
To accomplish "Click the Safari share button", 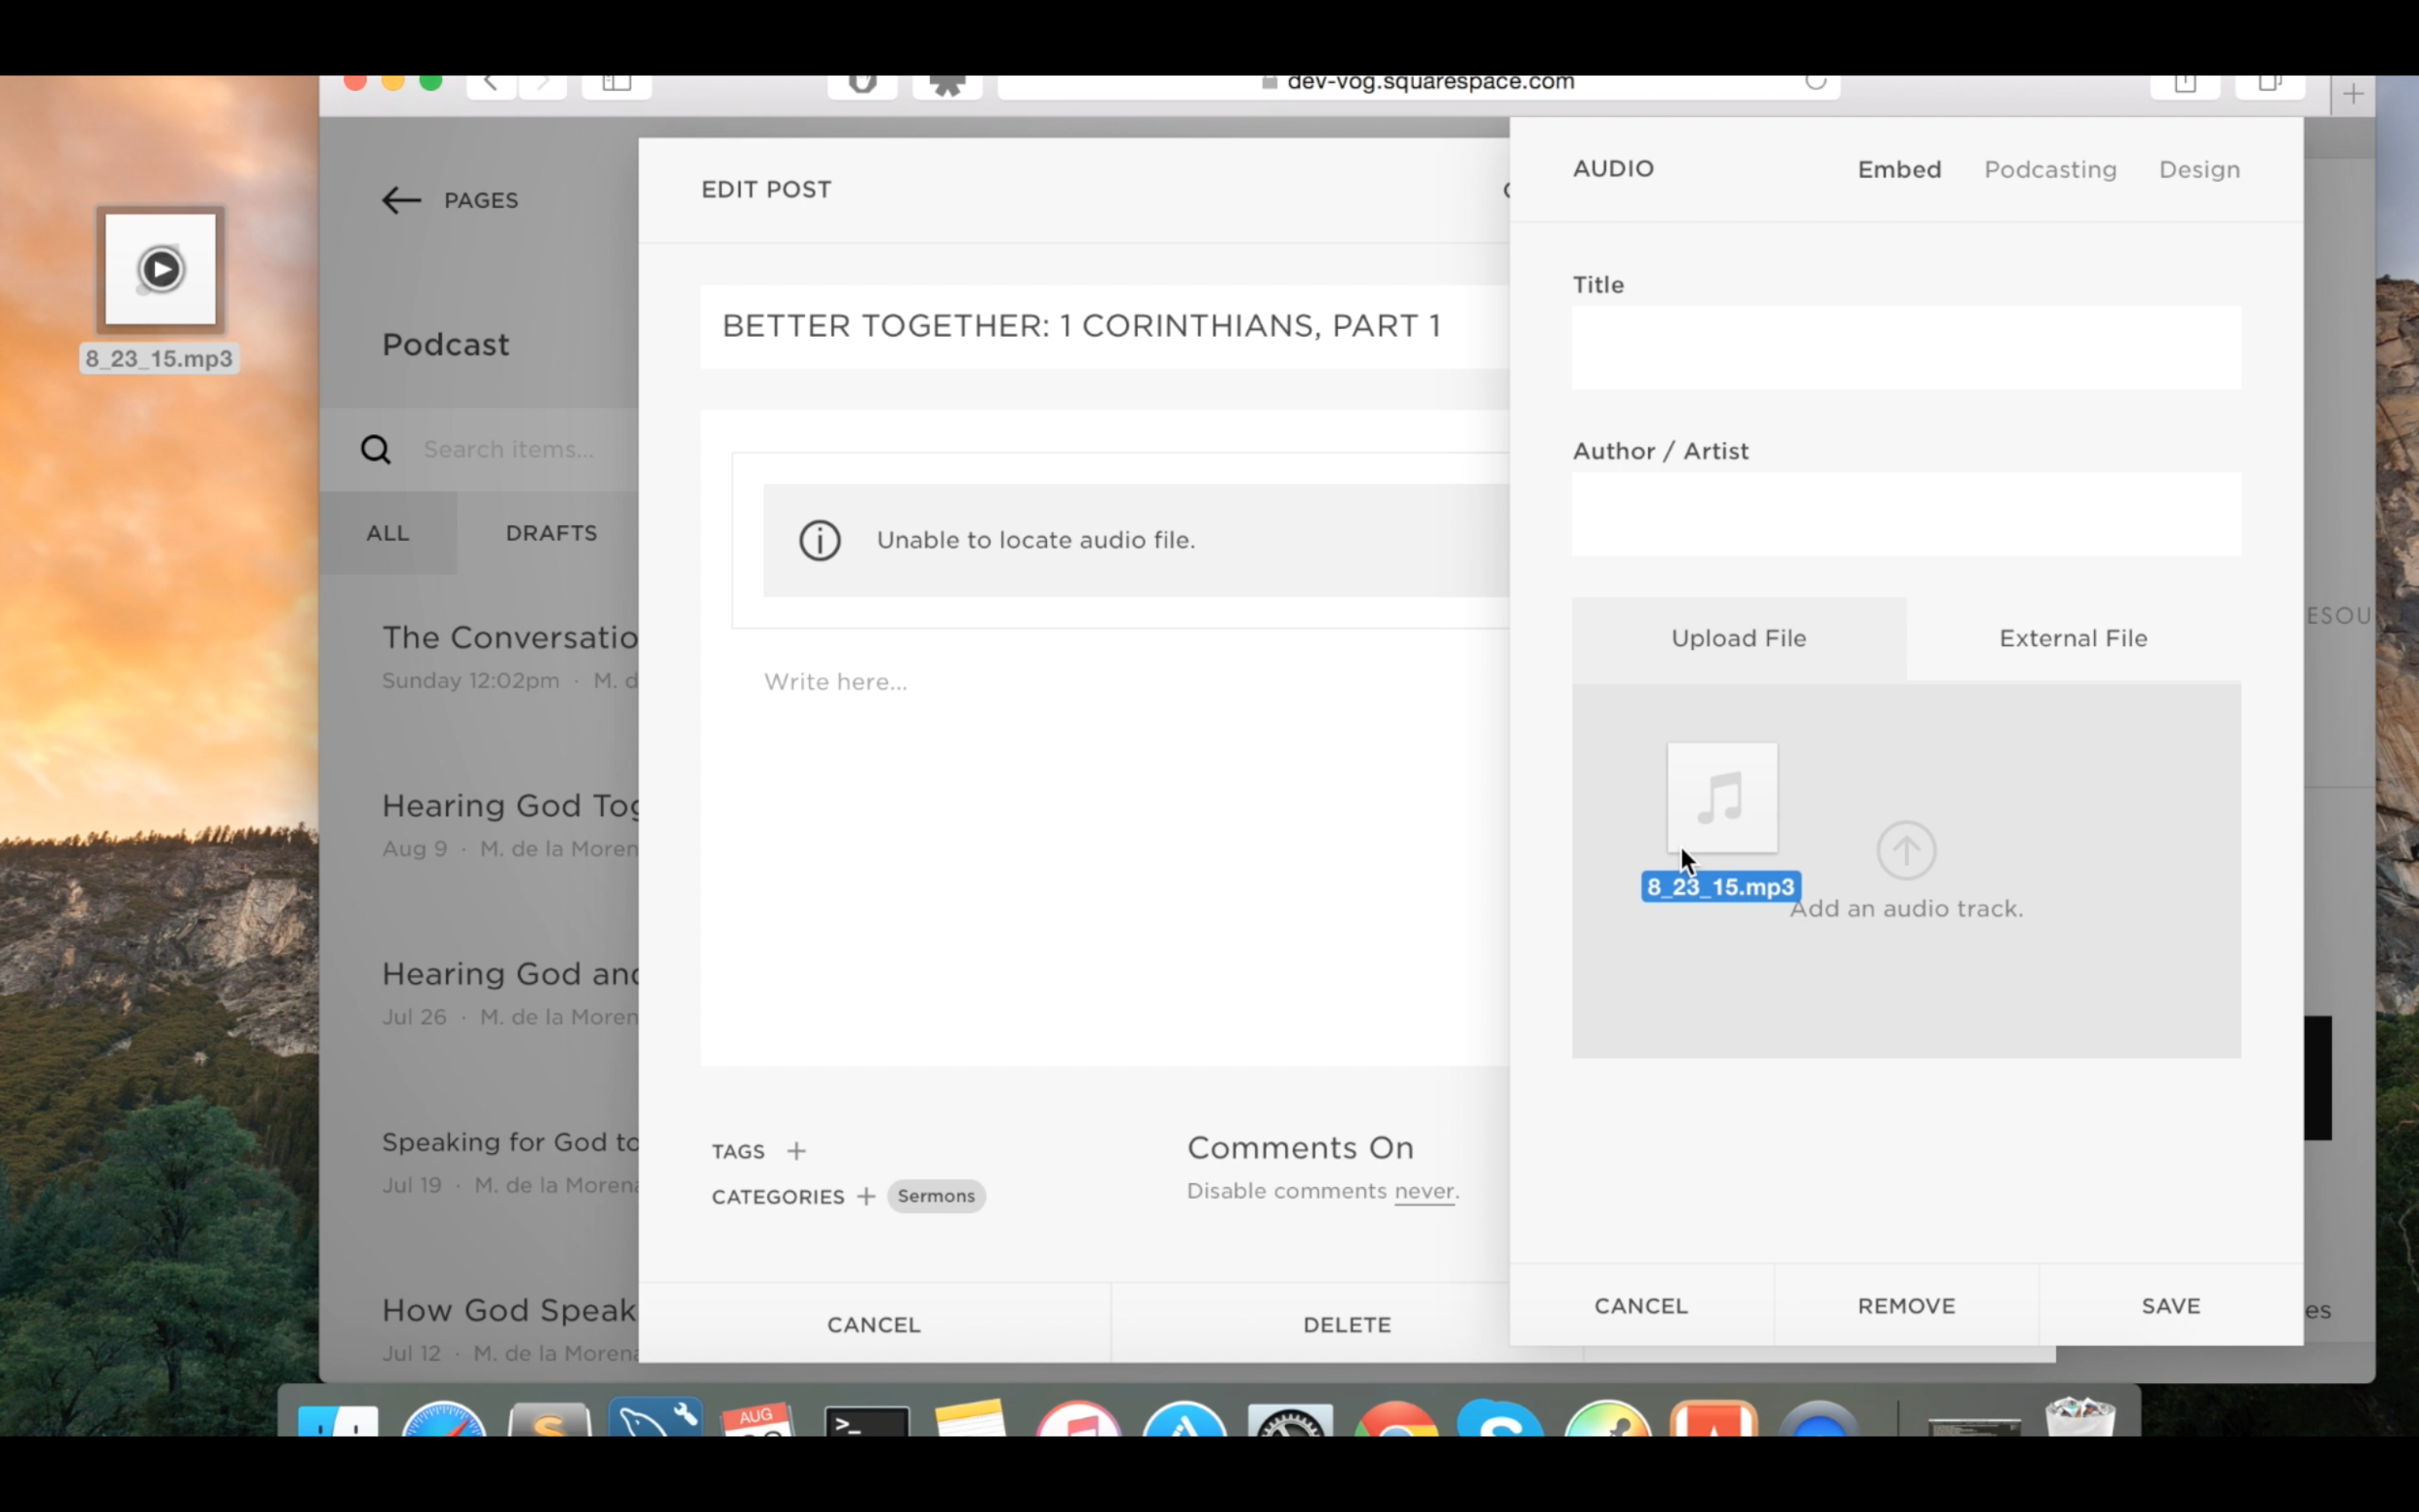I will pyautogui.click(x=2185, y=84).
